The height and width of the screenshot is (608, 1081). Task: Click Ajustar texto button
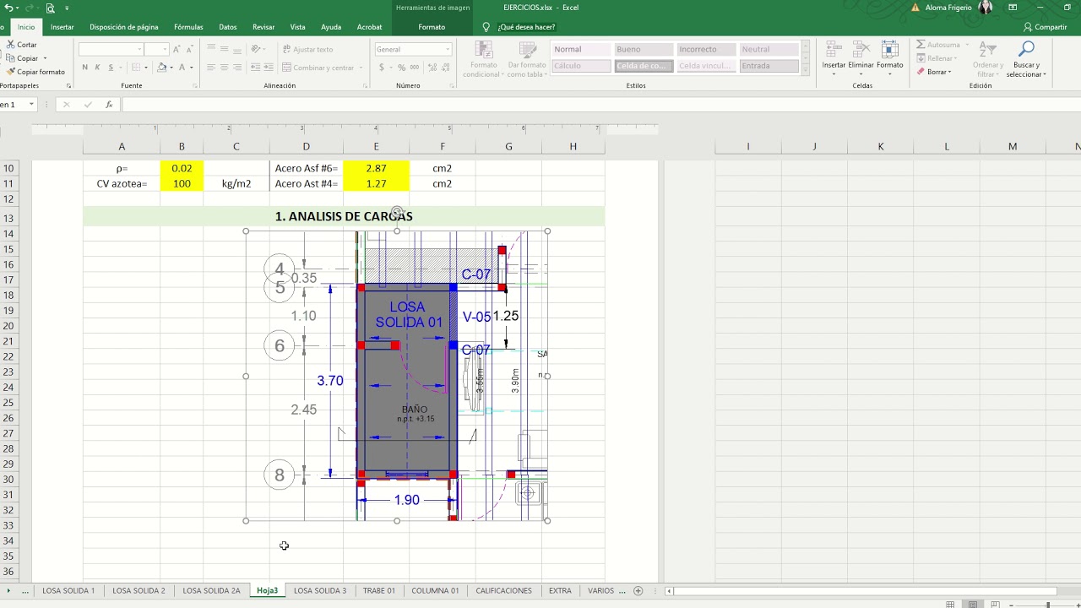(x=308, y=50)
